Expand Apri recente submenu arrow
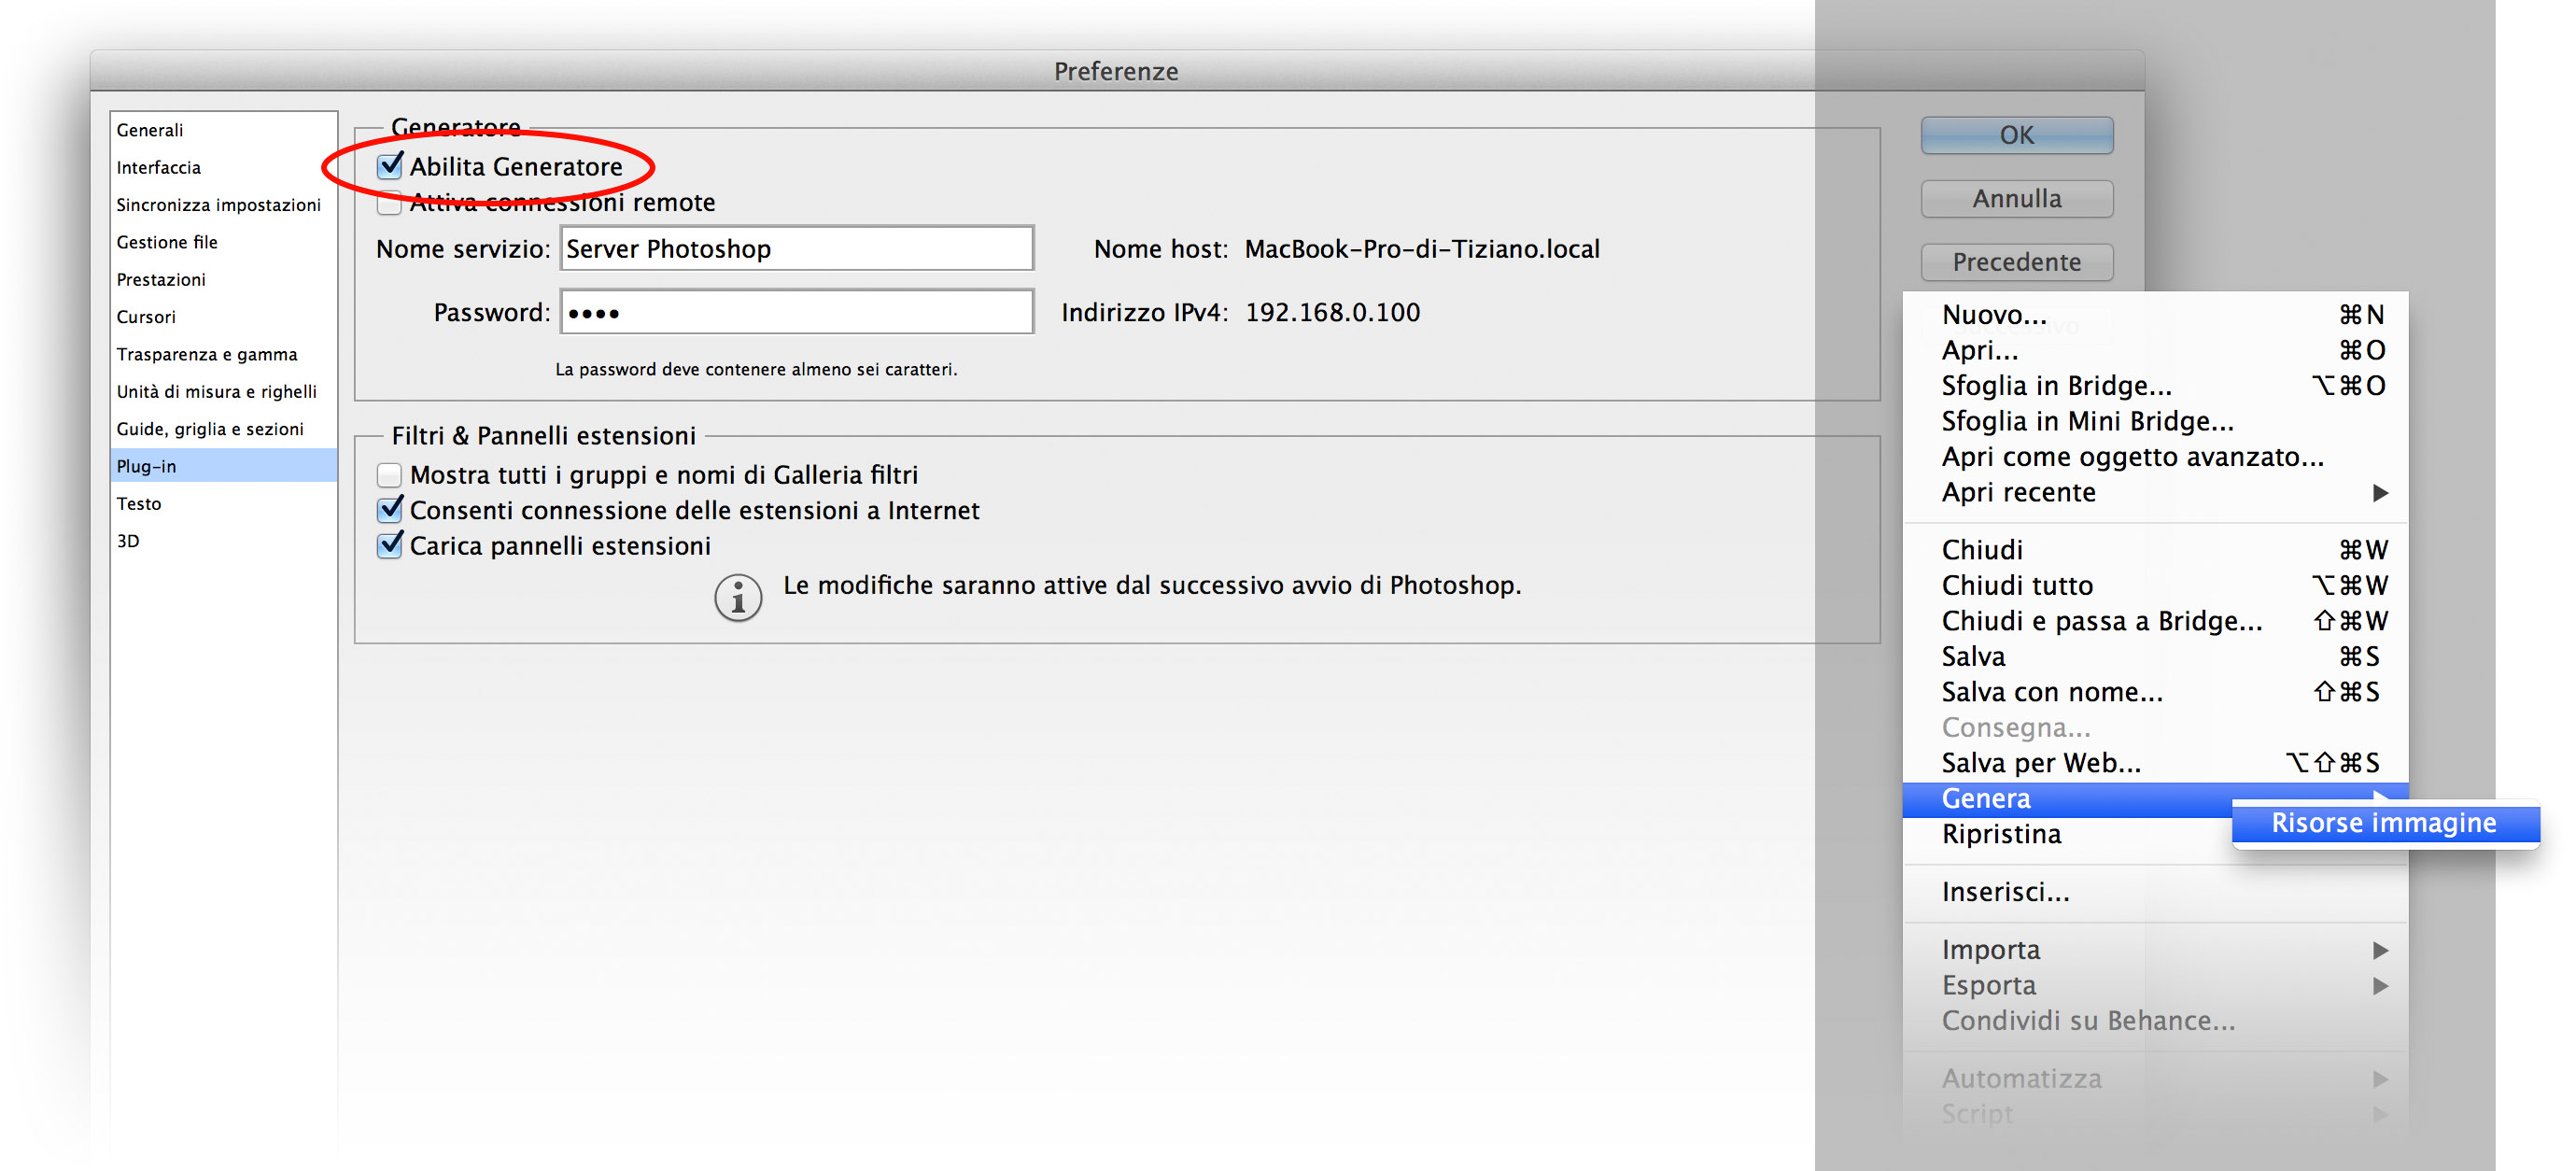This screenshot has height=1171, width=2576. point(2380,493)
